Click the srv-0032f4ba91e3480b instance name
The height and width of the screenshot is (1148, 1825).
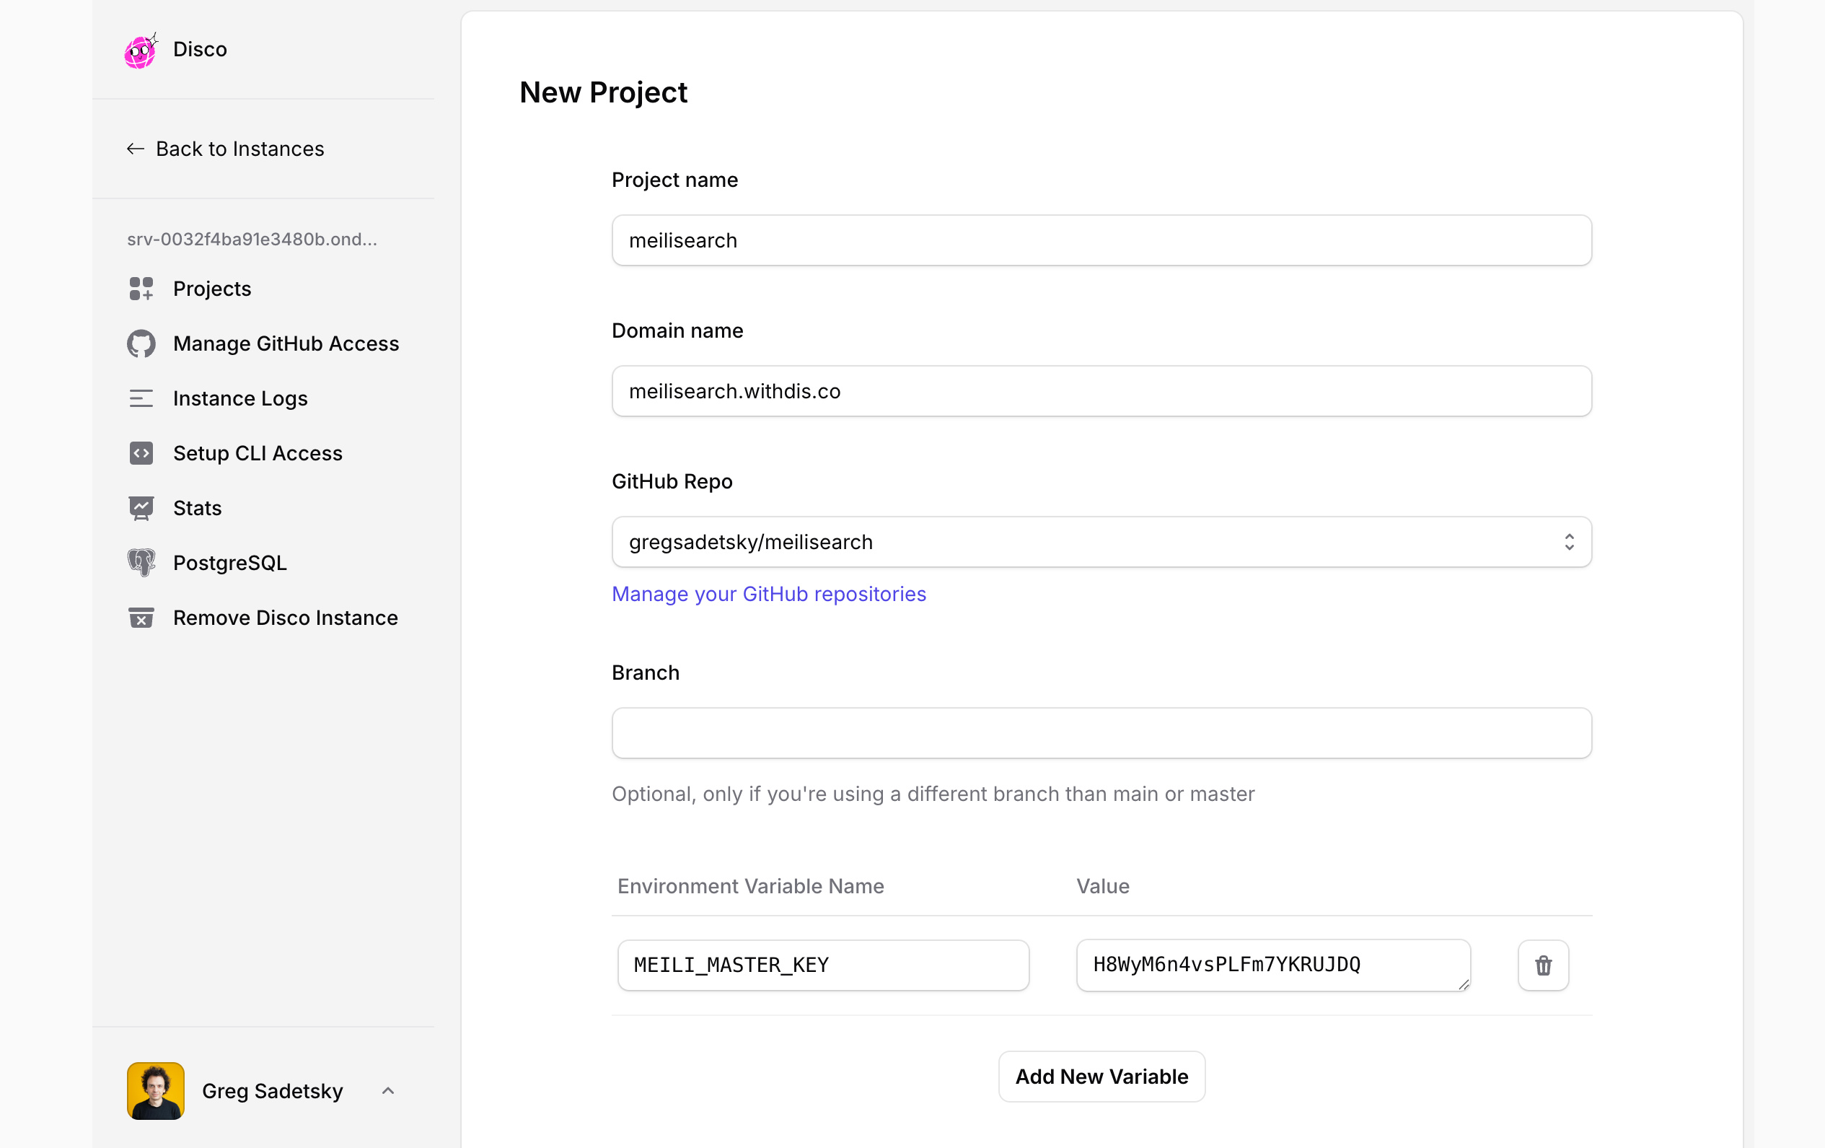point(252,240)
